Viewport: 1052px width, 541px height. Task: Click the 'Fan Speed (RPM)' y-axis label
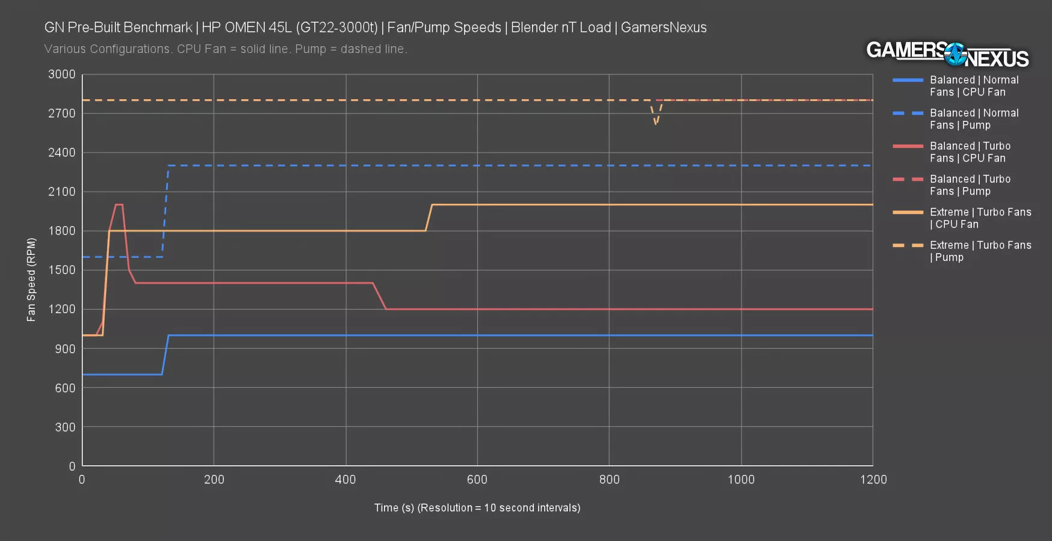[x=31, y=280]
